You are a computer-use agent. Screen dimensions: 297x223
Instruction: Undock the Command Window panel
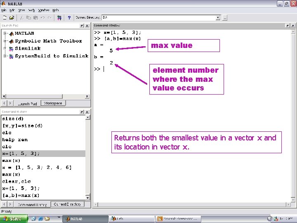click(x=288, y=26)
